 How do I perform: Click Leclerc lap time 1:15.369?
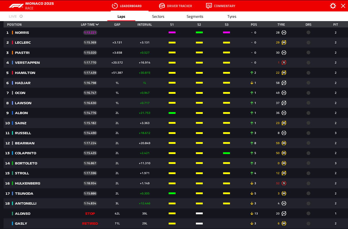pos(90,42)
